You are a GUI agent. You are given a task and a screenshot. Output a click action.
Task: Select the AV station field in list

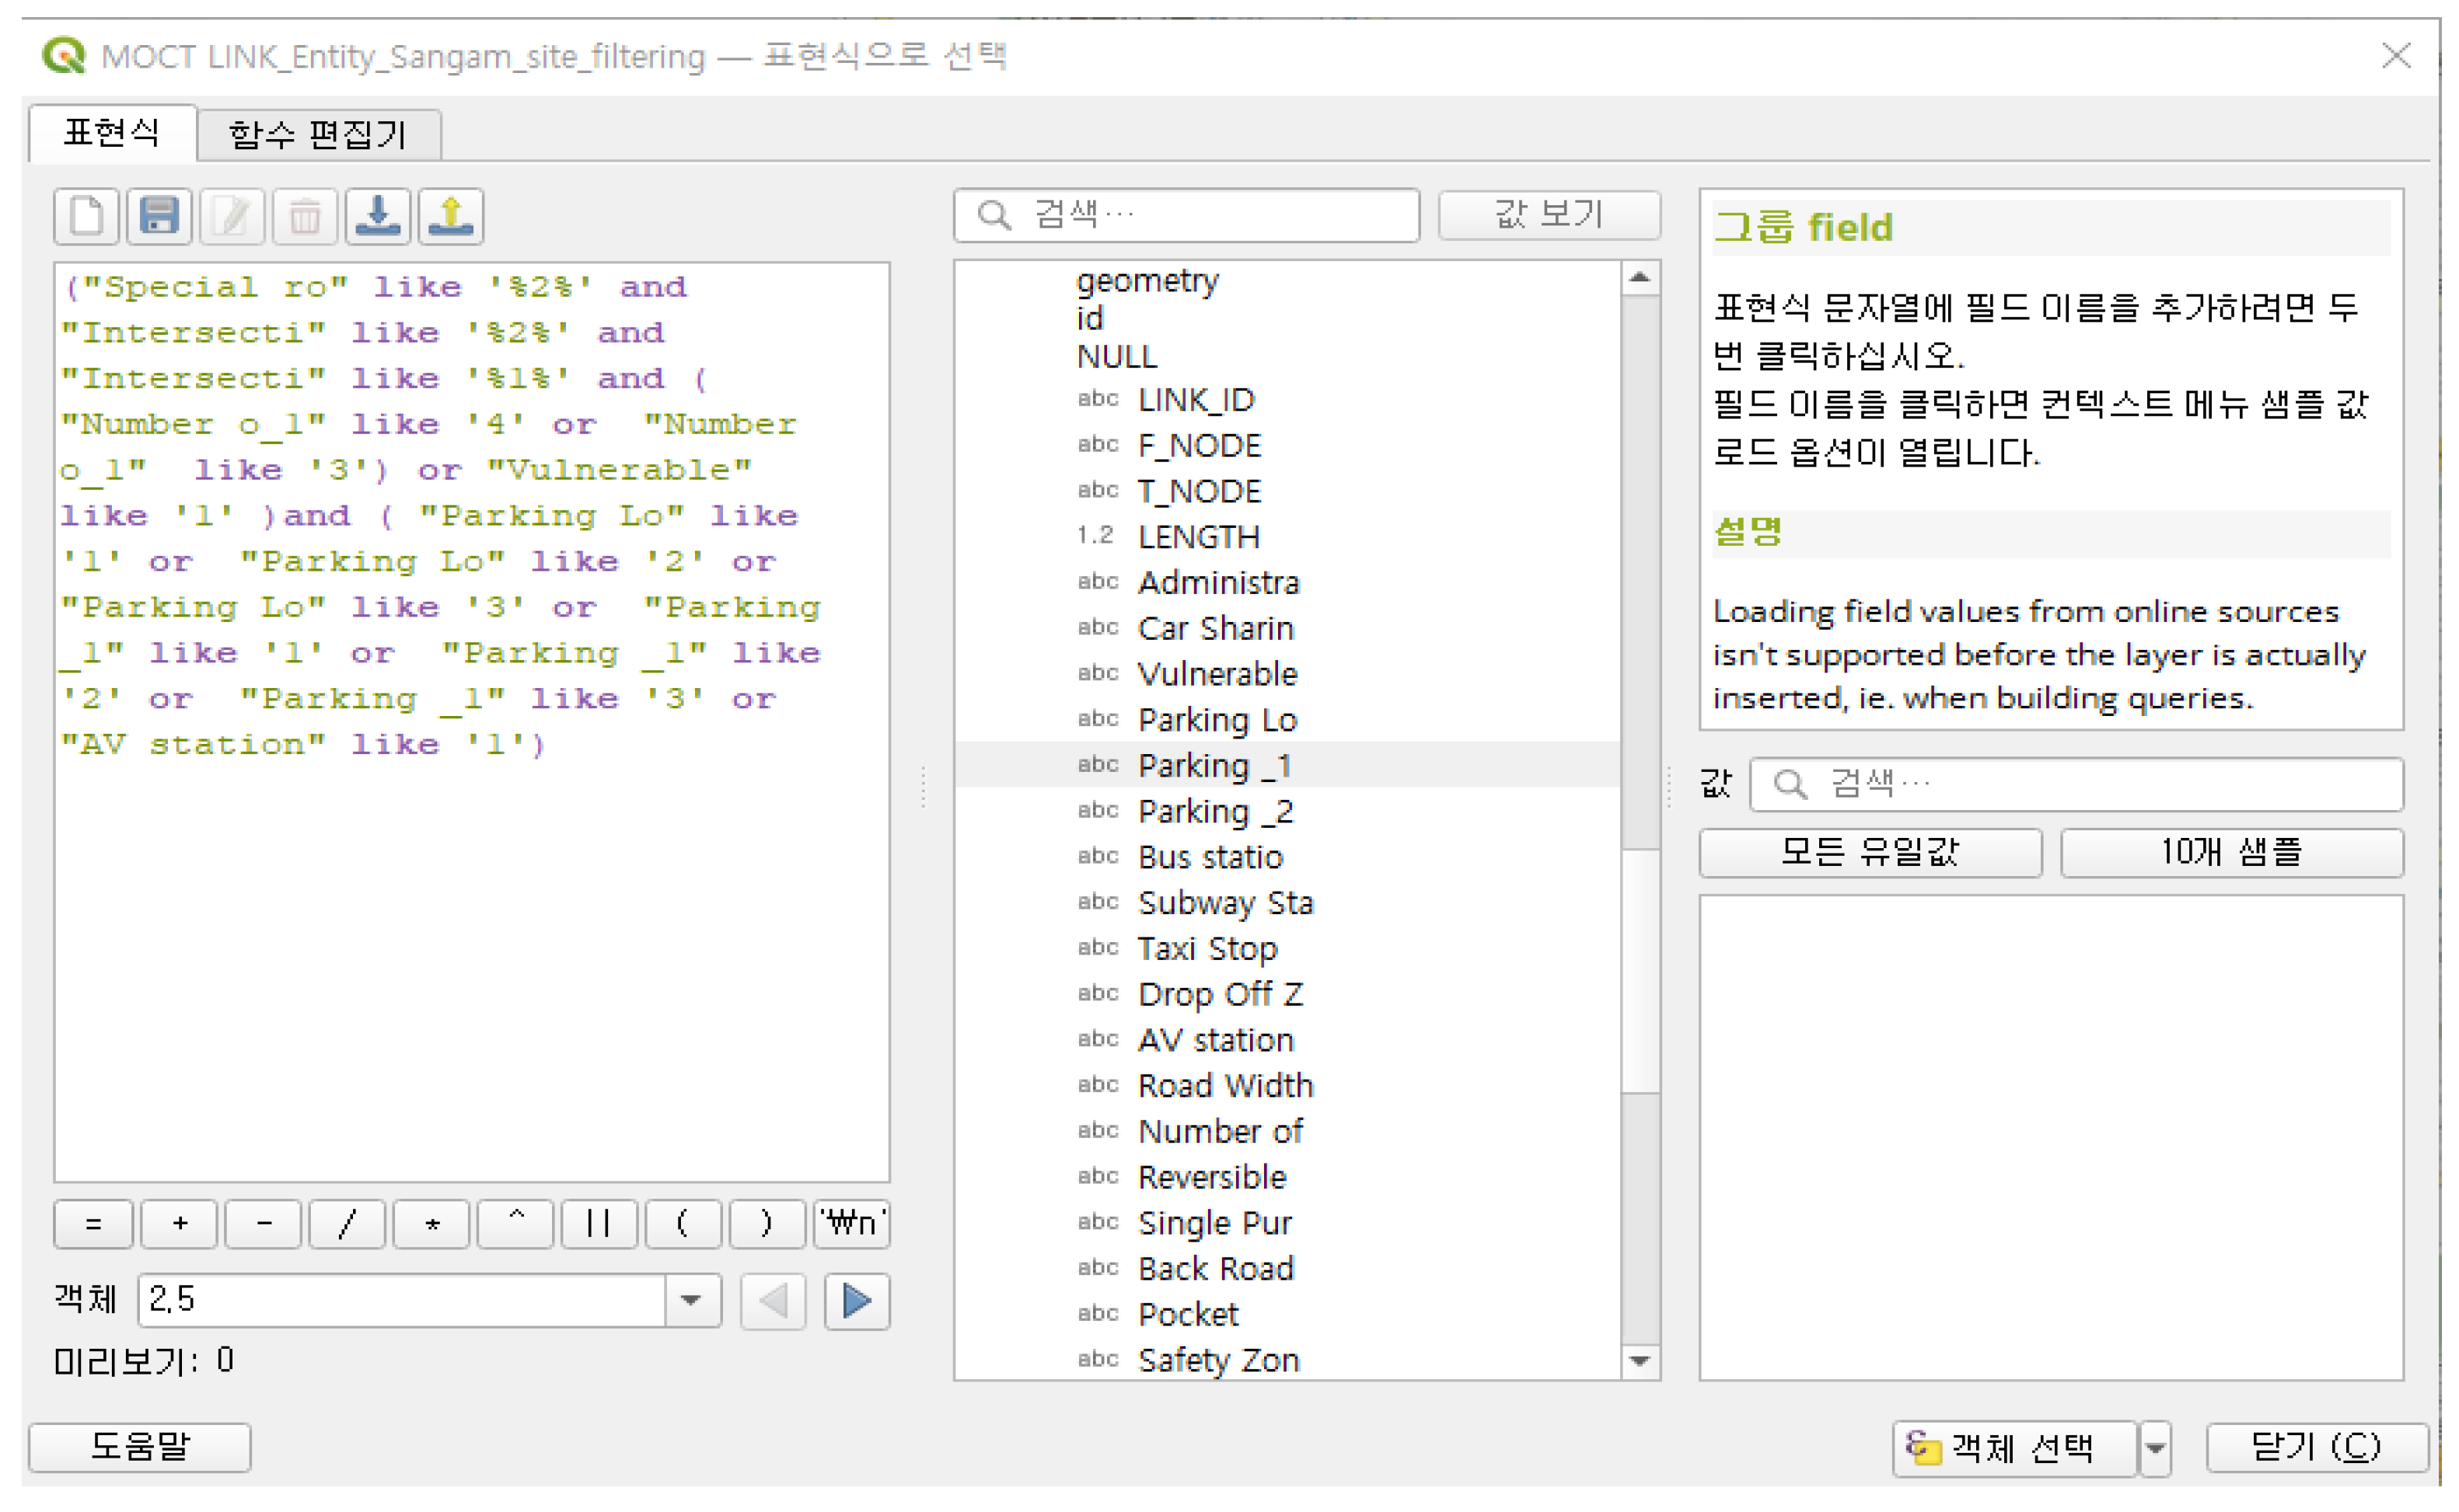click(x=1216, y=1040)
